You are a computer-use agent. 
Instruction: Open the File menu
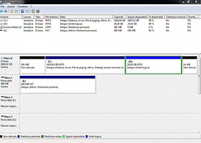click(2, 6)
